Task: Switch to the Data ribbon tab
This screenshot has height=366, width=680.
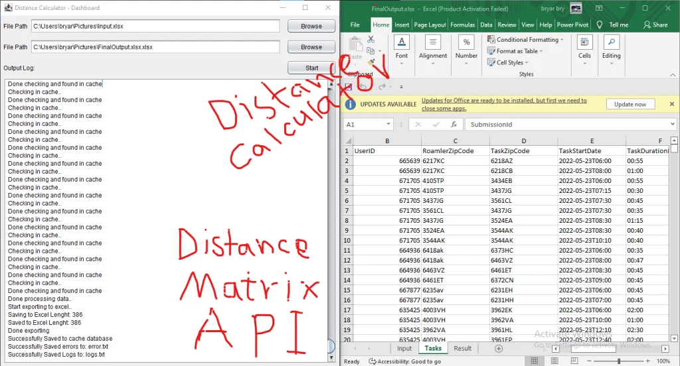Action: click(486, 25)
